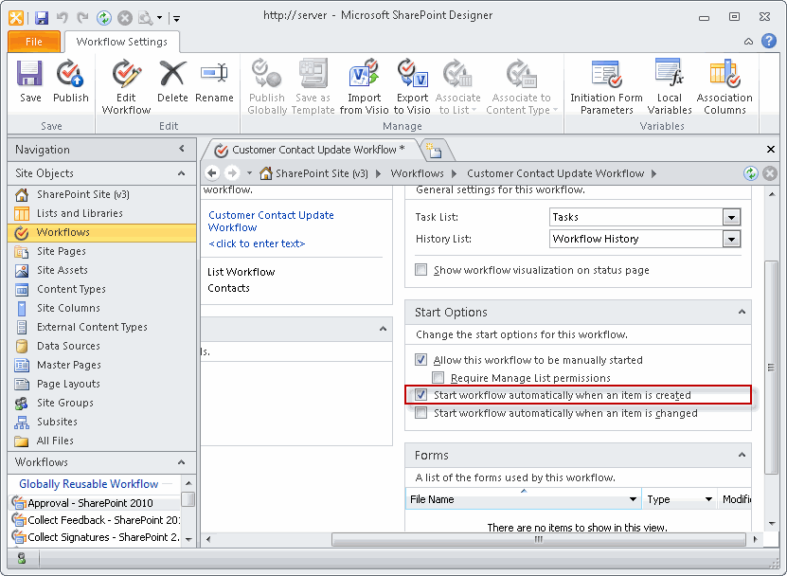Enable Start workflow automatically when item is changed
This screenshot has height=576, width=787.
tap(420, 411)
